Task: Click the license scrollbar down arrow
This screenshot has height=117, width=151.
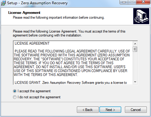Action: pyautogui.click(x=135, y=82)
